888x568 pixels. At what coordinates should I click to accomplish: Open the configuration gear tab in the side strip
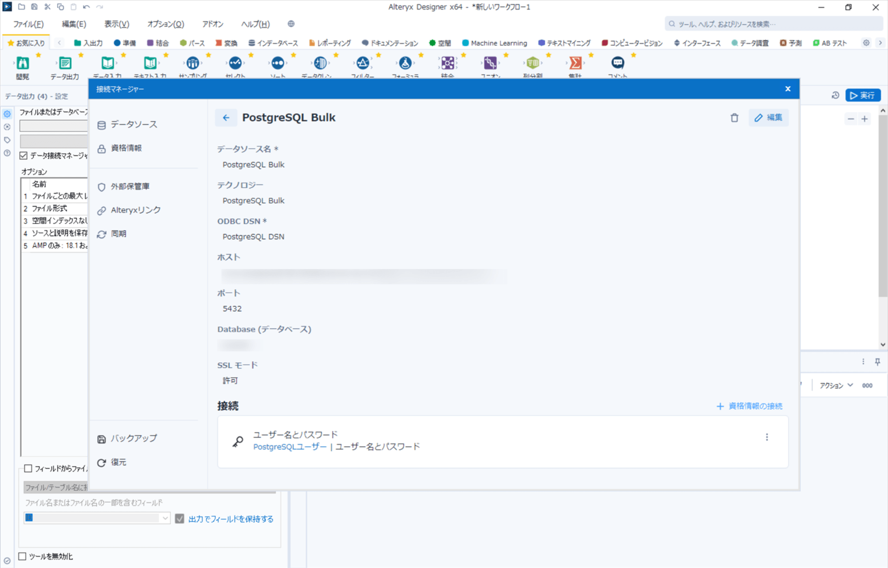(7, 114)
